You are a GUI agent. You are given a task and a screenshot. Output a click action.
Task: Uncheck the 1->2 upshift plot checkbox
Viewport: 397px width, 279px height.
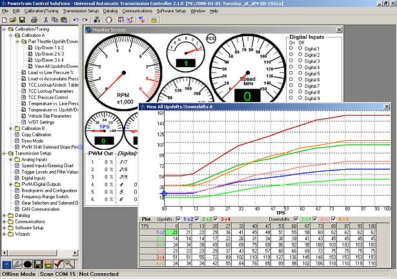[x=178, y=219]
